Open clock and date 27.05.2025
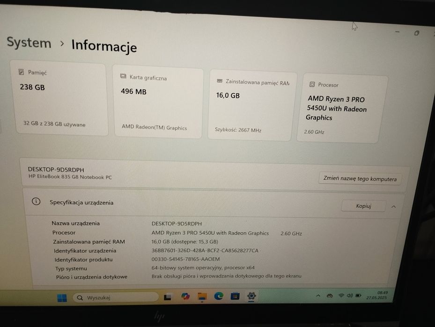Viewport: 435px width, 327px height. [x=377, y=295]
